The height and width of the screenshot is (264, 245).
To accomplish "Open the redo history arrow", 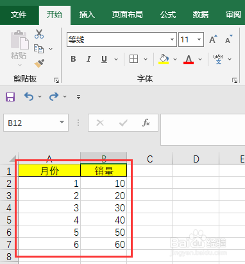I will 65,97.
